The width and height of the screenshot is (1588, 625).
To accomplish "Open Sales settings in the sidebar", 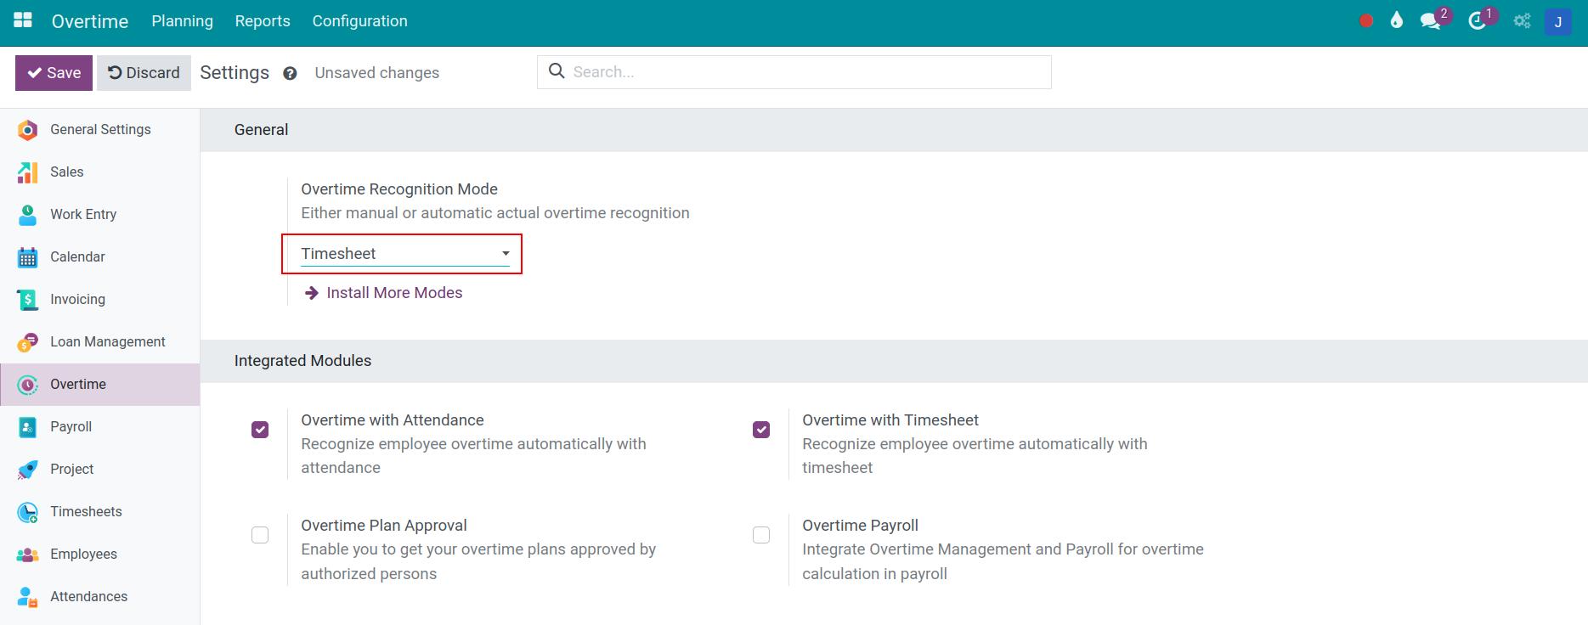I will tap(100, 172).
